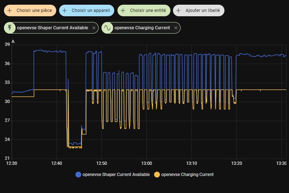
Task: Click the plus icon on Choisir un appareil
Action: coord(65,11)
